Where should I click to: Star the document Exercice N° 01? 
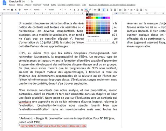pyautogui.click(x=28, y=1)
